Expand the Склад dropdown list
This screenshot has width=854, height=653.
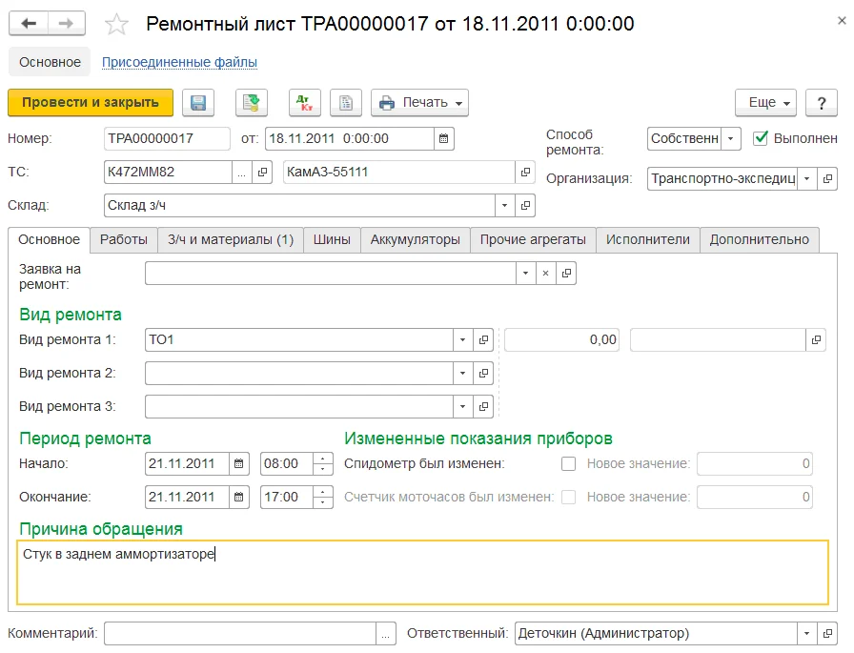pos(504,205)
